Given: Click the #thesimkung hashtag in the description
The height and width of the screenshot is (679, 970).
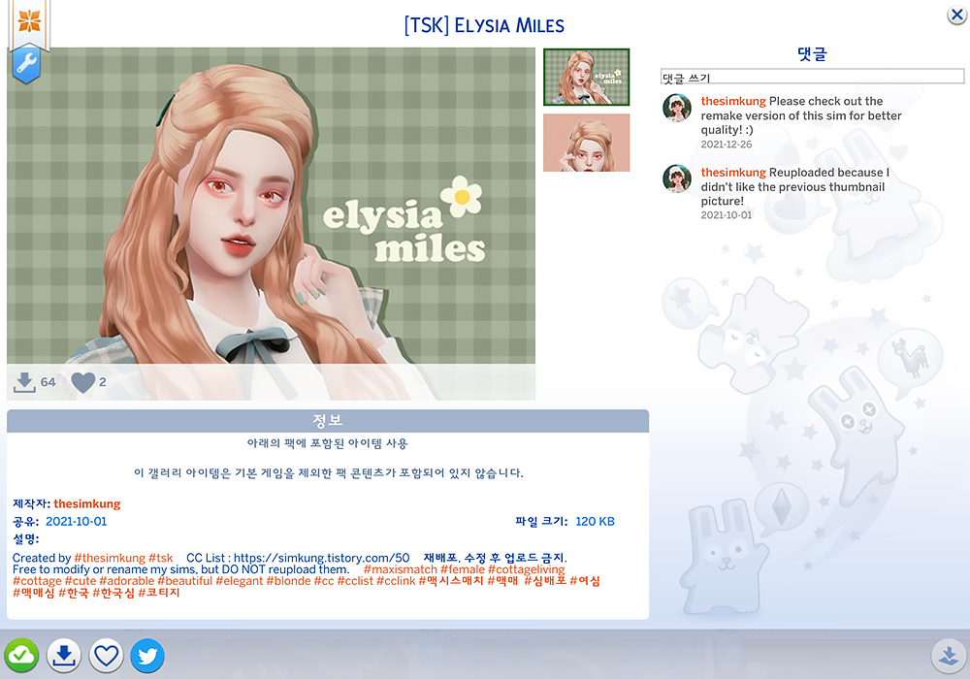Looking at the screenshot, I should pos(110,558).
